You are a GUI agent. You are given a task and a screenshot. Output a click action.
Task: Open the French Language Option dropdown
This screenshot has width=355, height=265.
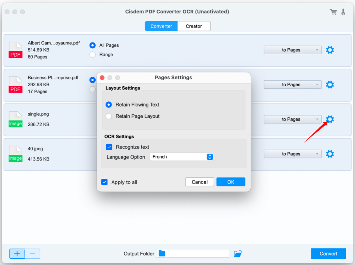[x=181, y=157]
